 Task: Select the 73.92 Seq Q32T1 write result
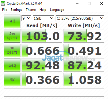point(84,36)
